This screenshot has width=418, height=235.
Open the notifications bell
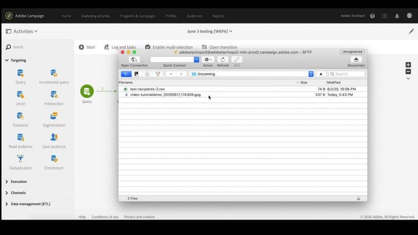pos(397,16)
